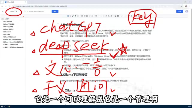Redo the edit using the redo arrow
This screenshot has width=192, height=108.
click(x=125, y=16)
